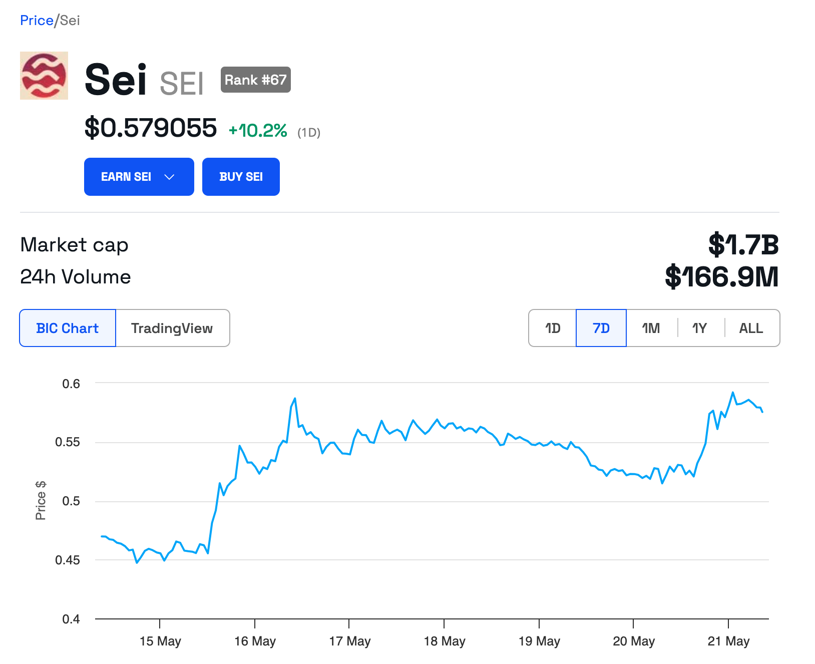The height and width of the screenshot is (664, 815).
Task: Click the $166.9M 24h volume value
Action: point(721,277)
